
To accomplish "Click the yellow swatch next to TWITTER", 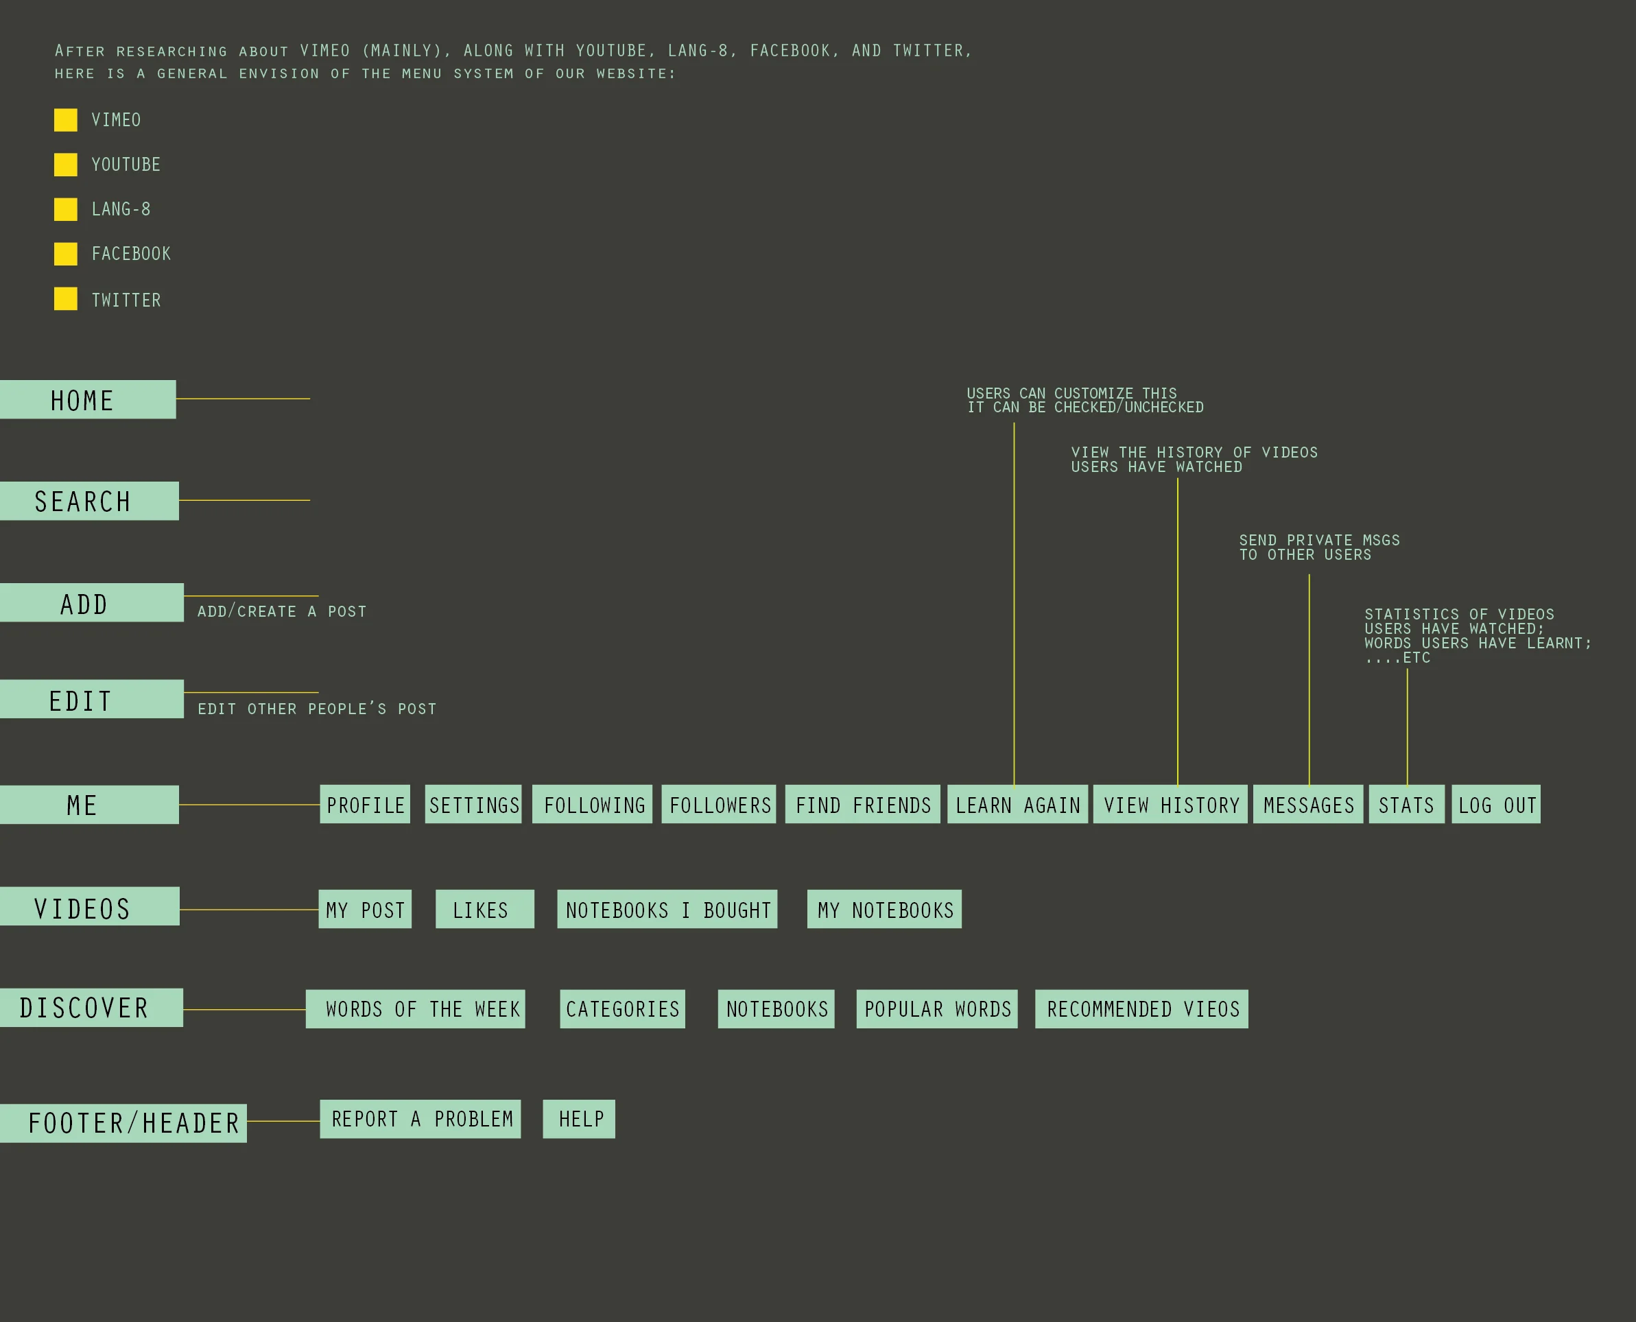I will [65, 298].
